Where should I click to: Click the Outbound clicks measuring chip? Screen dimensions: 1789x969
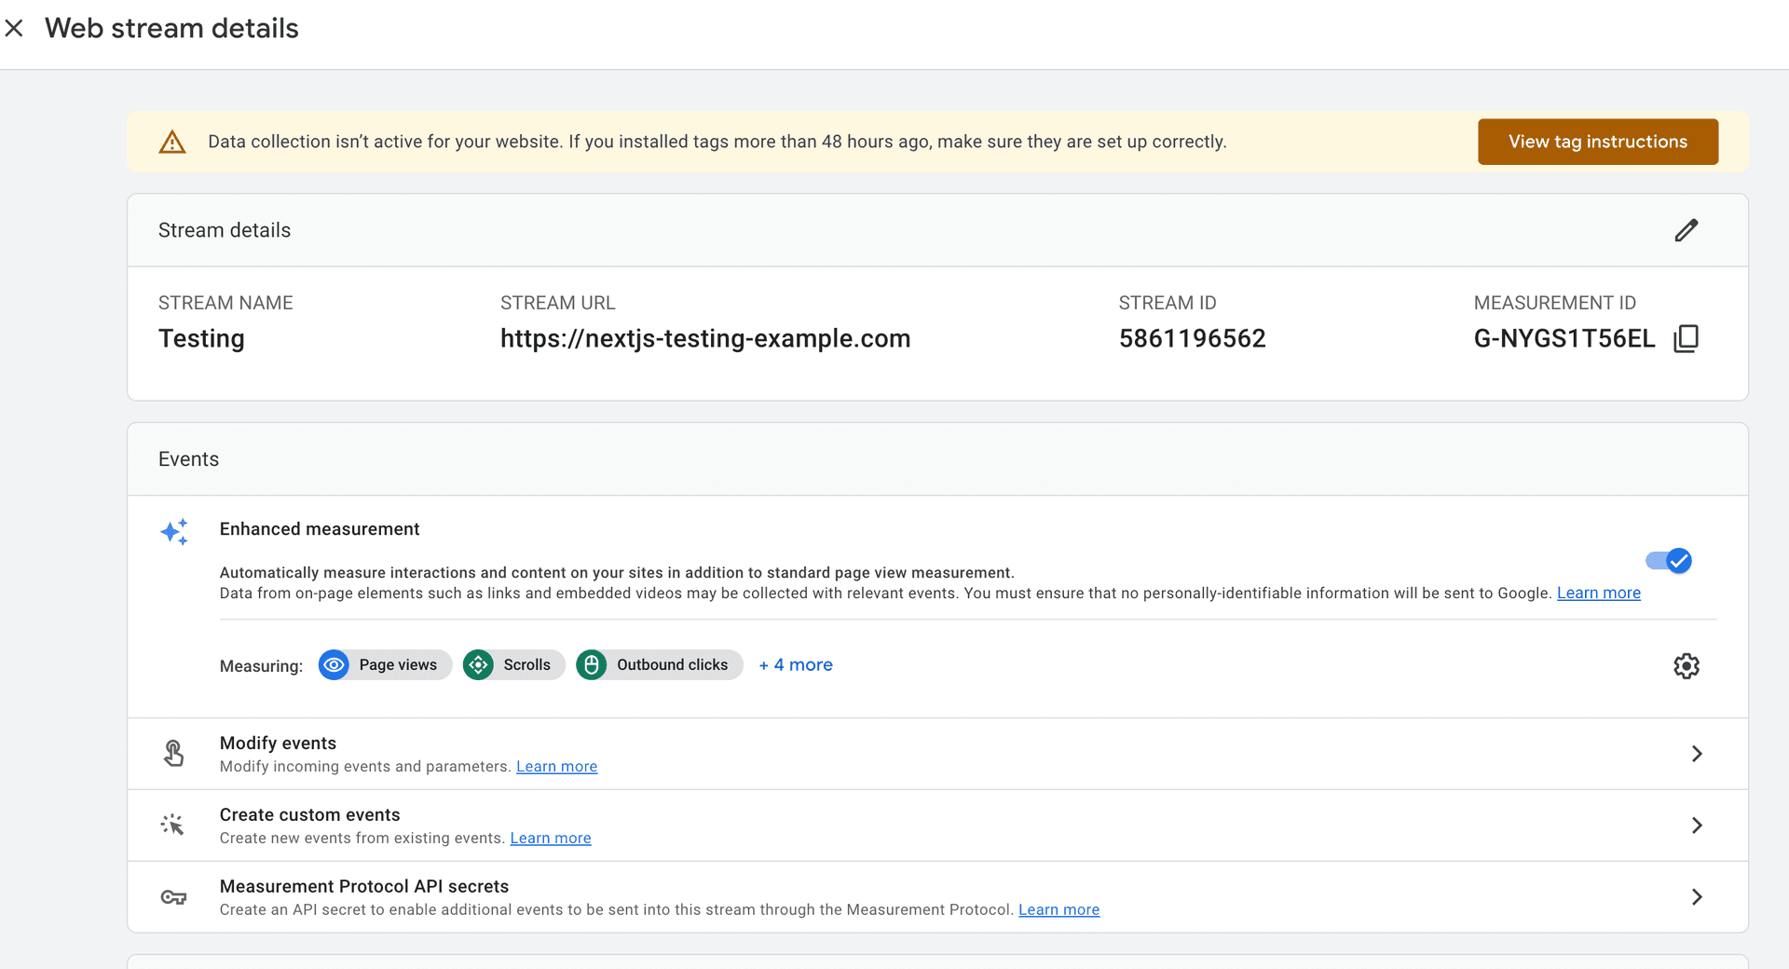pos(659,665)
